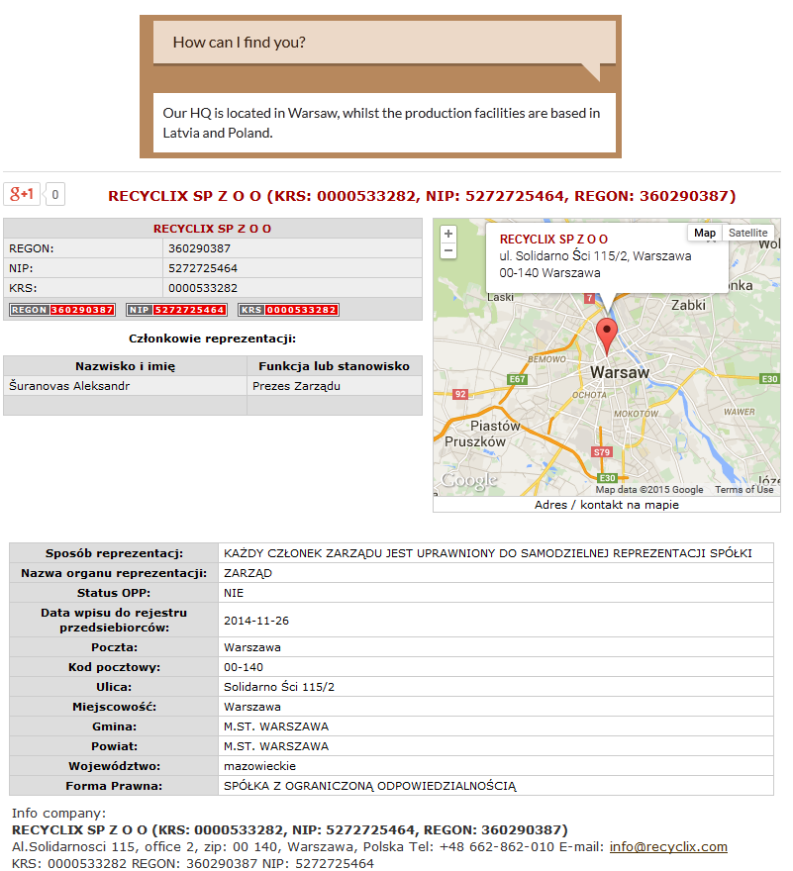Click the popup address ul. Solidarno Ści 115/2
Image resolution: width=793 pixels, height=871 pixels.
(595, 256)
